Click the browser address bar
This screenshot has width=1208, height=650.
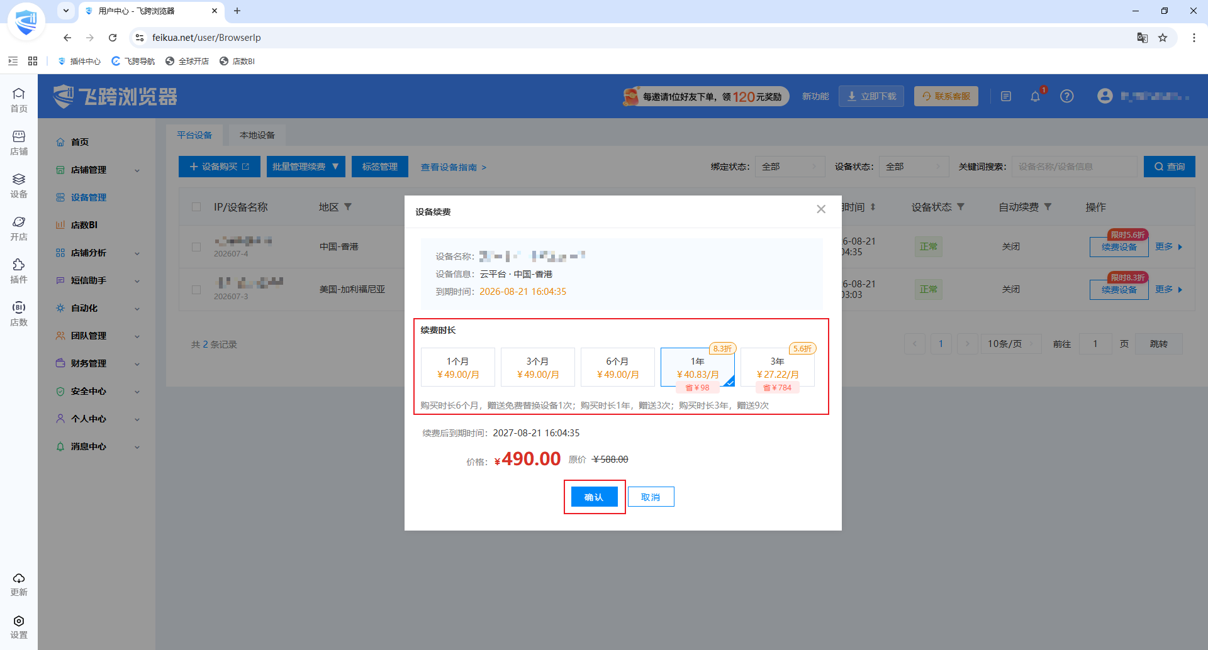pyautogui.click(x=635, y=38)
